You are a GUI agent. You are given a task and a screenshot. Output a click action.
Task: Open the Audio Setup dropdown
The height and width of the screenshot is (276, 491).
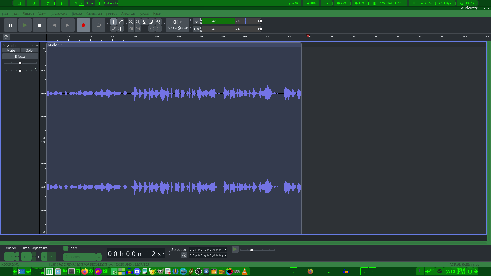pos(177,25)
